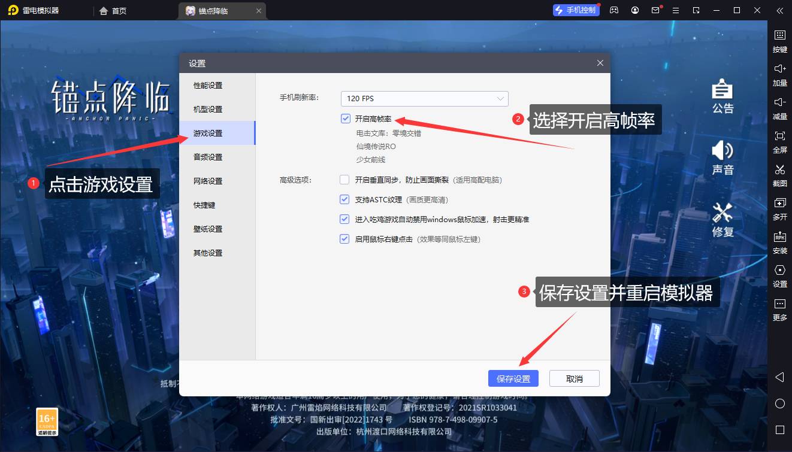Image resolution: width=792 pixels, height=452 pixels.
Task: Click the 加量 volume up icon
Action: tap(779, 69)
